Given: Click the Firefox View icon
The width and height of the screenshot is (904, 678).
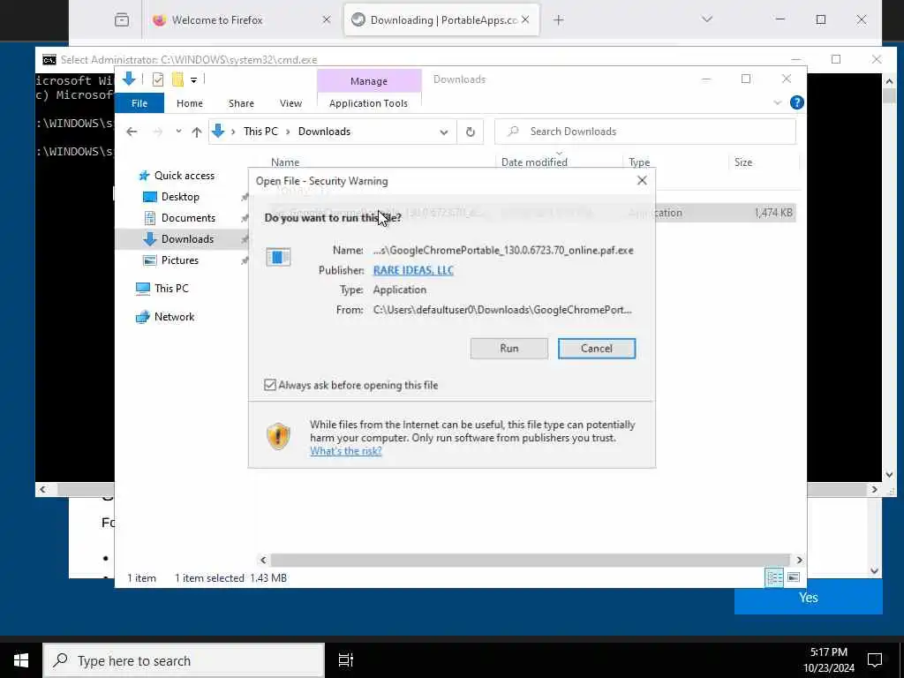Looking at the screenshot, I should (x=122, y=19).
